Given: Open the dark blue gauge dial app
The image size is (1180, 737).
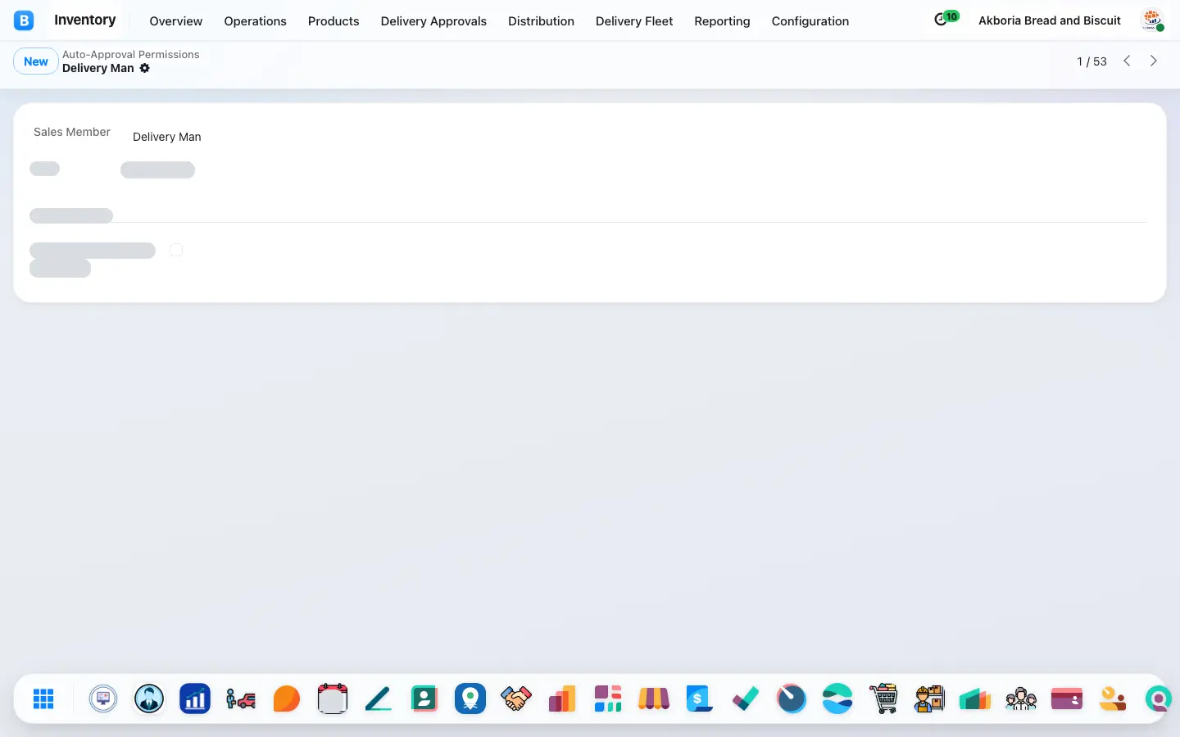Looking at the screenshot, I should [x=792, y=699].
